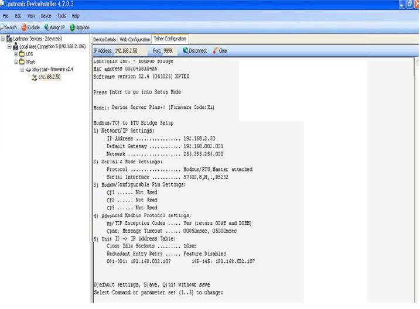Select Local Area Connection 5 label
Image resolution: width=420 pixels, height=309 pixels.
(x=53, y=46)
